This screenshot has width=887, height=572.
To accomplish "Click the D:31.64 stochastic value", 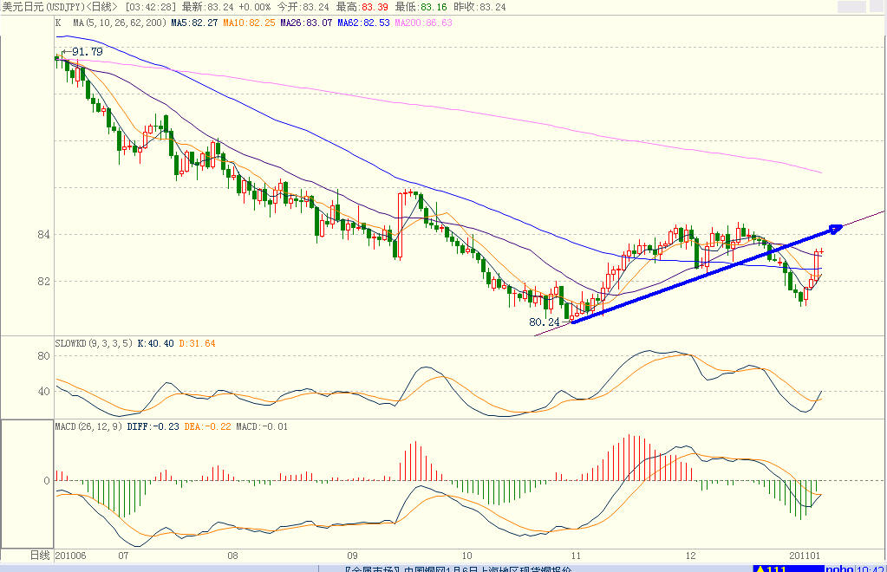I will coord(197,343).
